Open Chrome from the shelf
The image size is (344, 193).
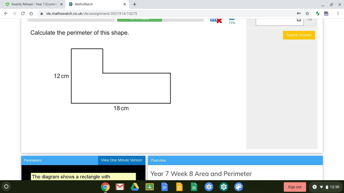pyautogui.click(x=105, y=187)
